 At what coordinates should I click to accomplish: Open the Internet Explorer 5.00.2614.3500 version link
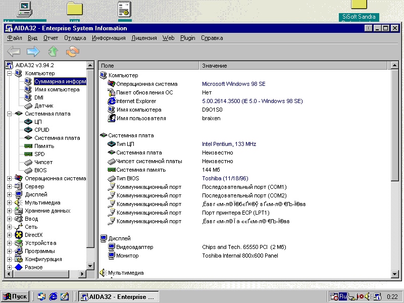(252, 101)
